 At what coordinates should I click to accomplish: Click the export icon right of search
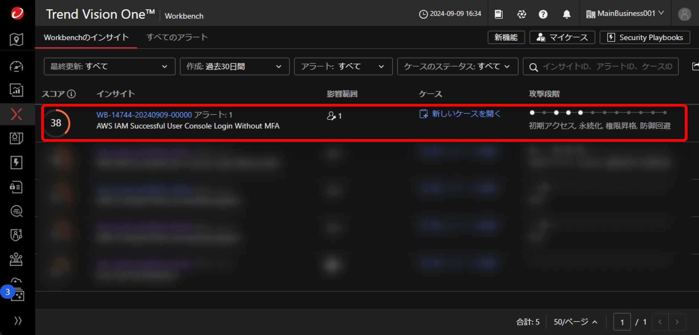pos(696,66)
